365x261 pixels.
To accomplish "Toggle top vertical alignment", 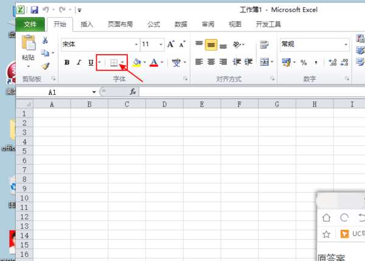I will 199,44.
